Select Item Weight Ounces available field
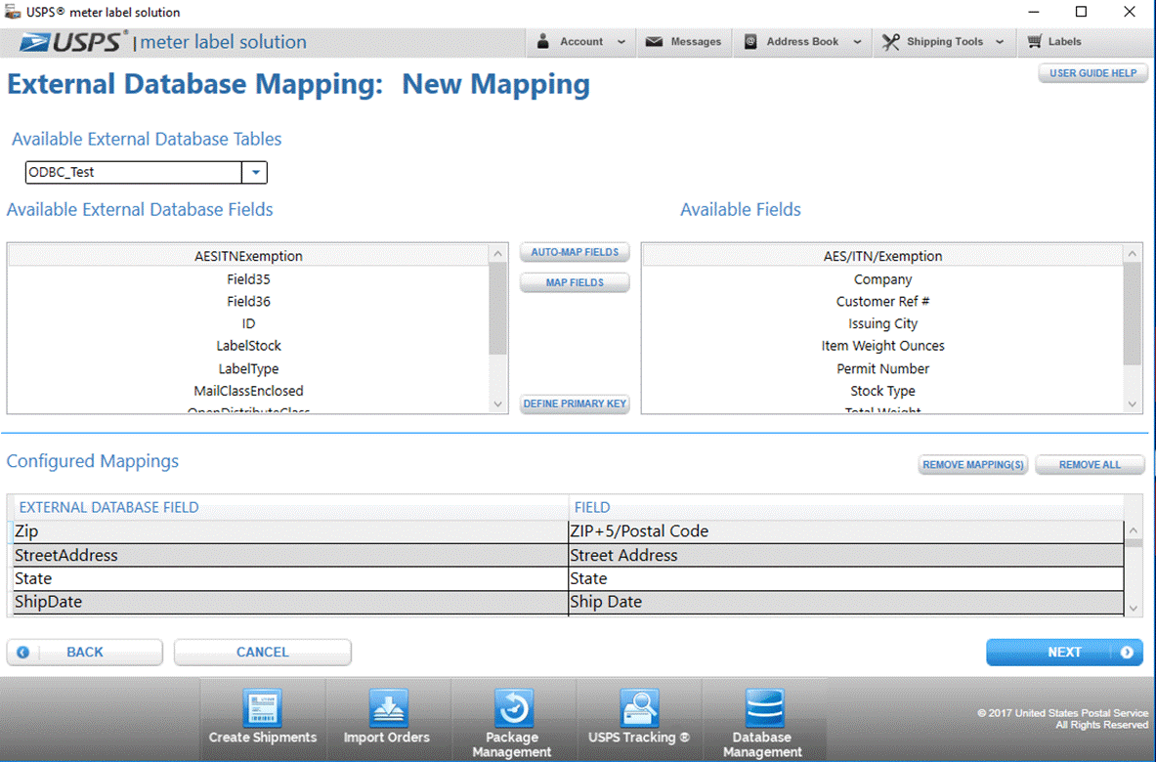The width and height of the screenshot is (1156, 762). [x=882, y=346]
